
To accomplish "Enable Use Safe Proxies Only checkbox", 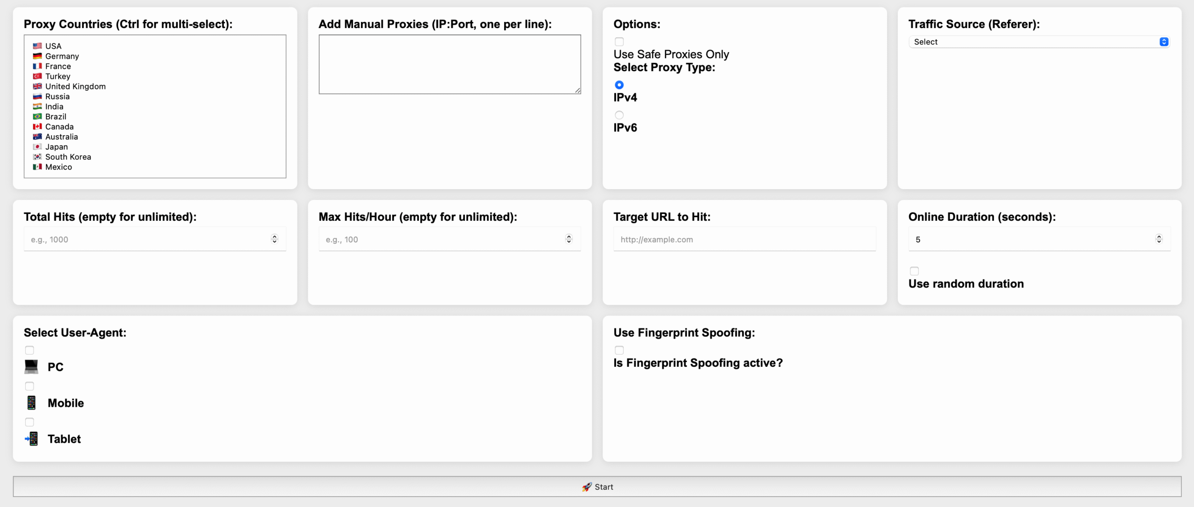I will (619, 42).
